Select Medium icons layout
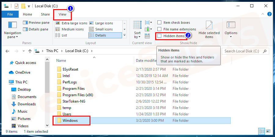This screenshot has height=137, width=275. (69, 29)
